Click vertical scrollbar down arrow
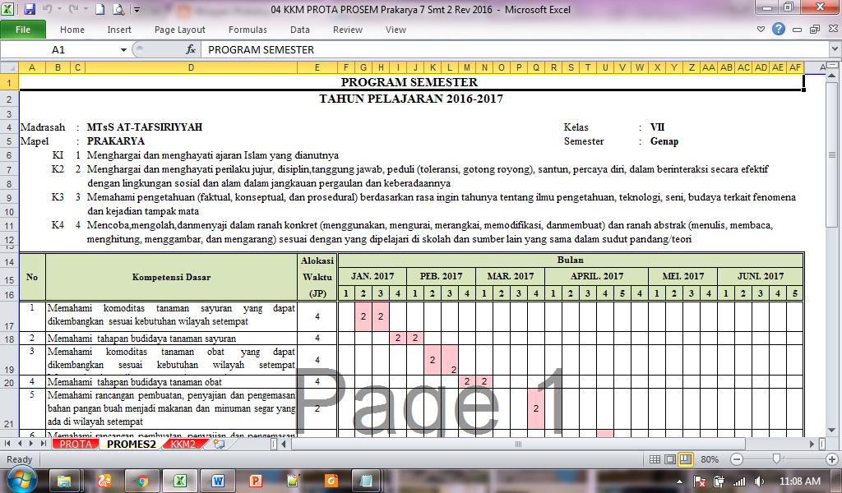 (832, 431)
